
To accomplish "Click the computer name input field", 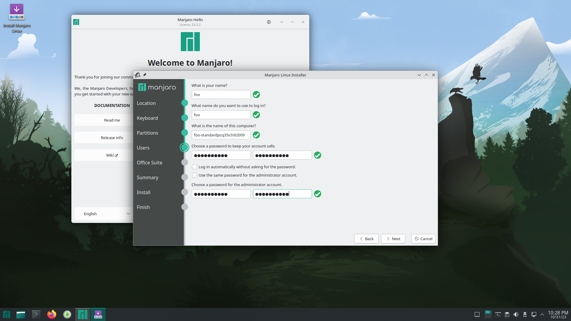I will coord(221,135).
